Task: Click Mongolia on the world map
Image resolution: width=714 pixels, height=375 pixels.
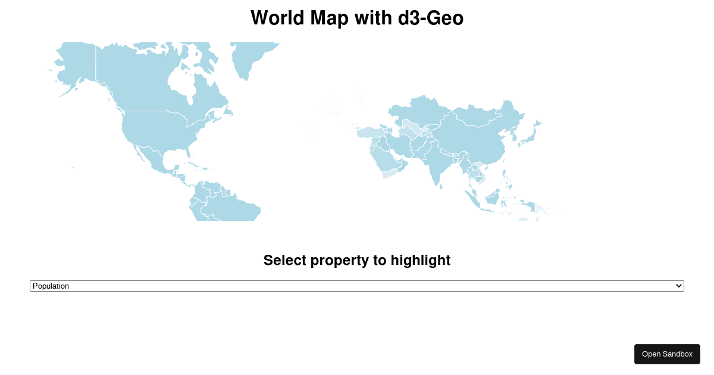Action: [476, 117]
